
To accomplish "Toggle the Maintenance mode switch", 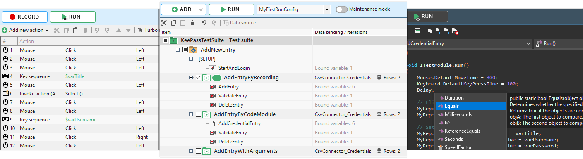I will coord(341,9).
